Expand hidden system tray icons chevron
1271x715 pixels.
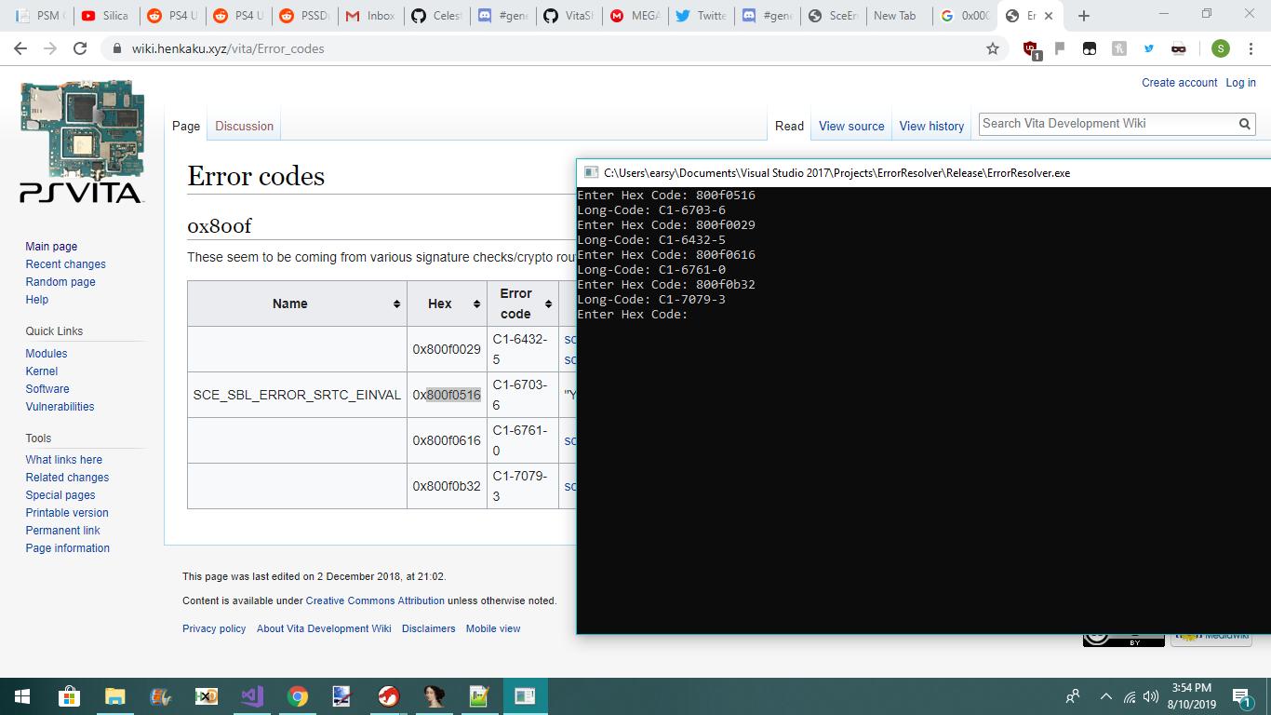1105,696
